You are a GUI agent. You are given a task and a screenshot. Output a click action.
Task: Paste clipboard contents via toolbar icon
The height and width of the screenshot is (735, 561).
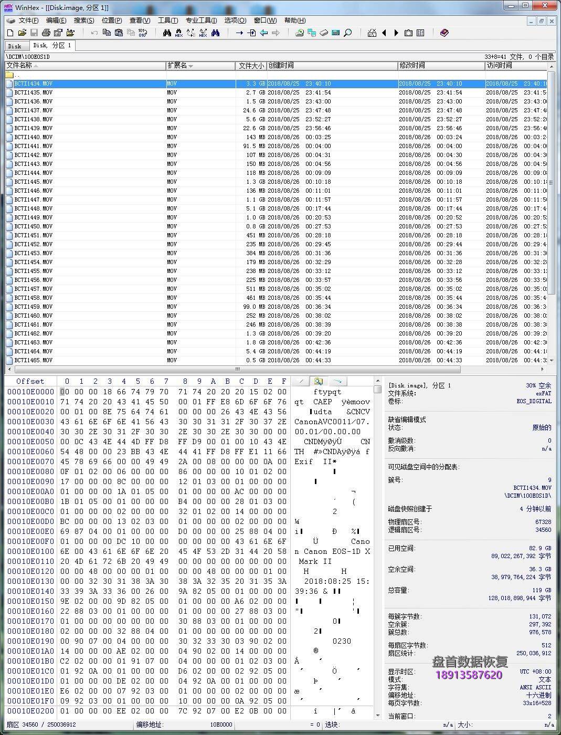coord(119,33)
